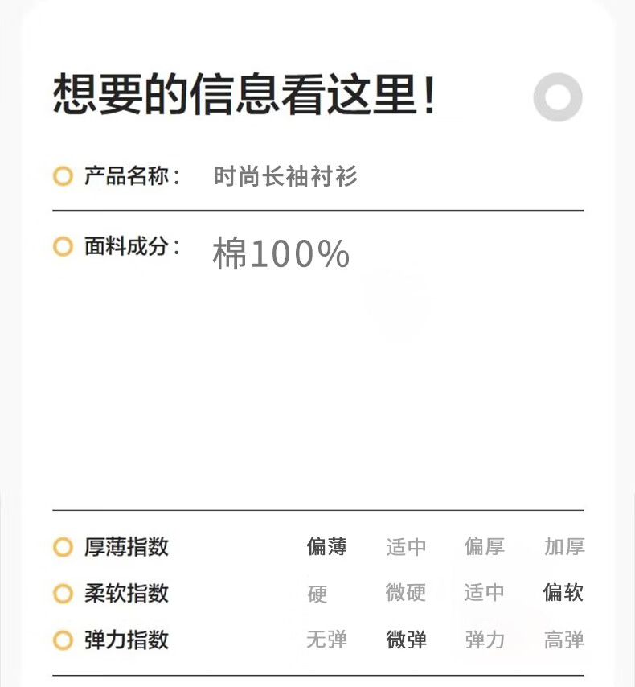635x687 pixels.
Task: Select 适中 in the thickness row
Action: click(406, 547)
